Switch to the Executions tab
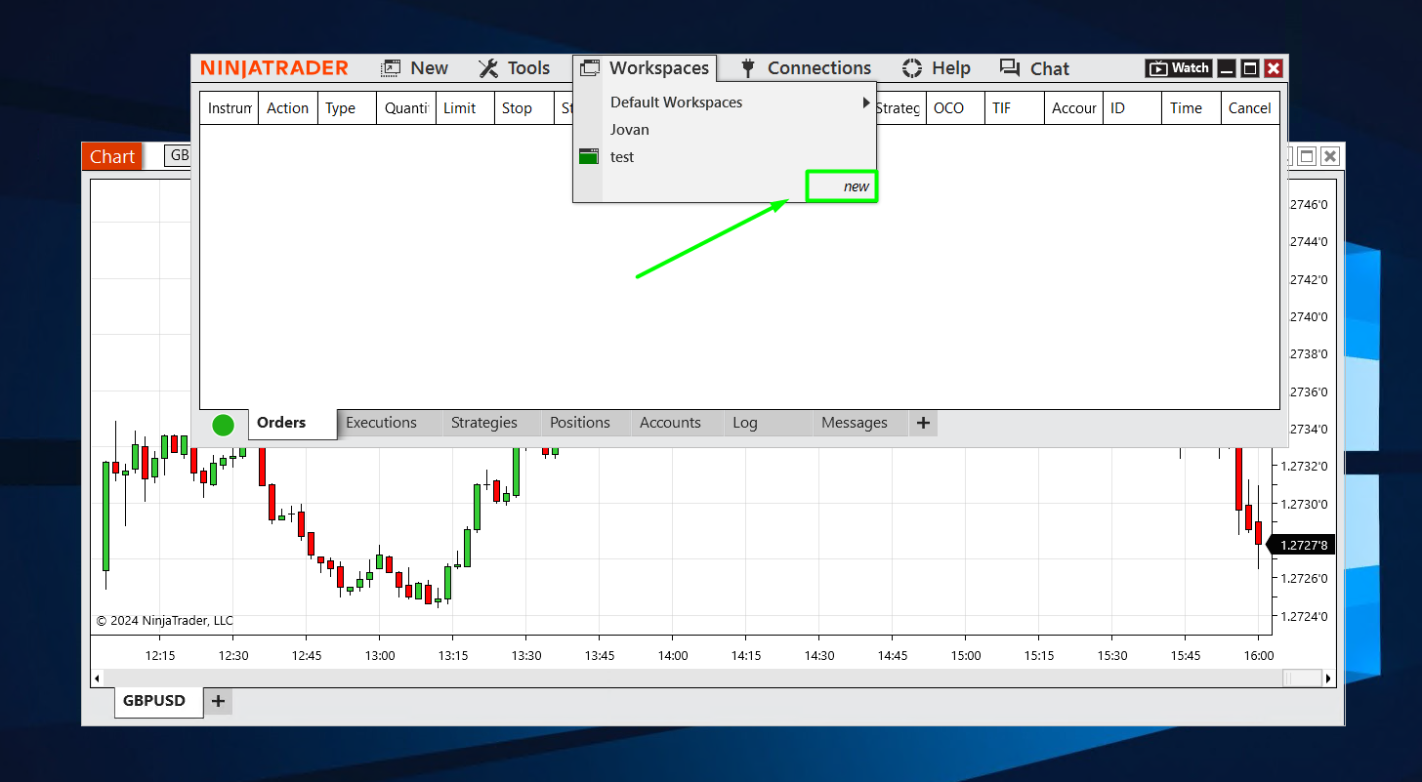The width and height of the screenshot is (1422, 782). [x=381, y=423]
